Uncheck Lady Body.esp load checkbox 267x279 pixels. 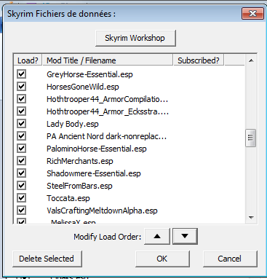21,123
